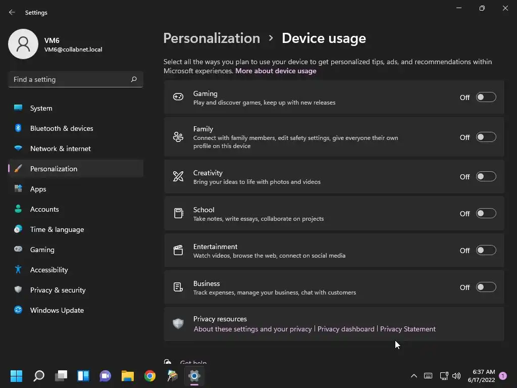Open Windows Update section

click(57, 310)
